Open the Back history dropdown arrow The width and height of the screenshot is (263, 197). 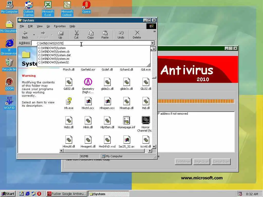pyautogui.click(x=34, y=35)
